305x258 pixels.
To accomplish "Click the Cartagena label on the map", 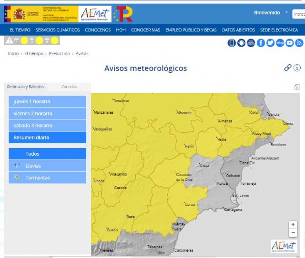I will (233, 209).
